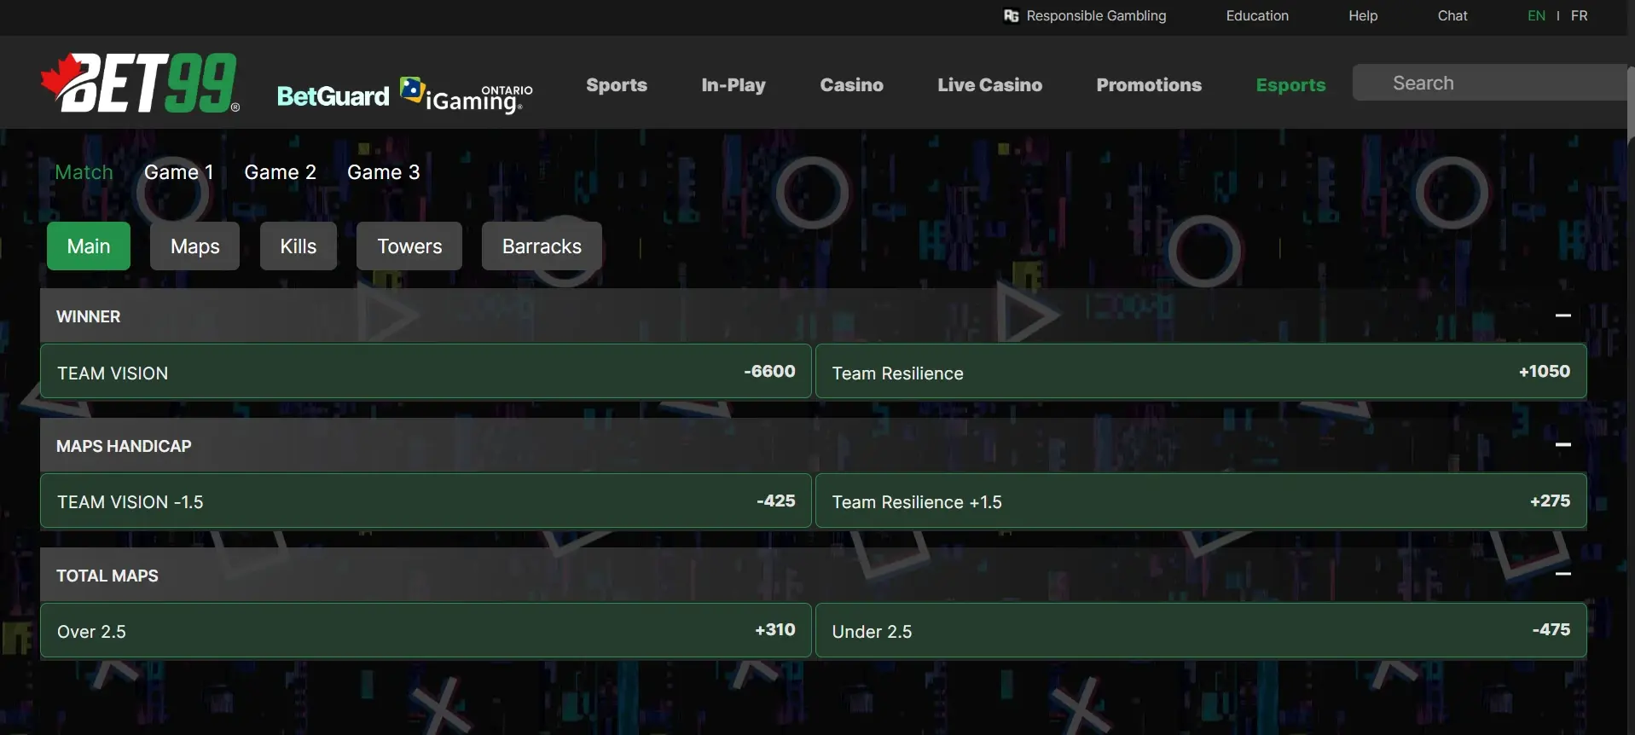
Task: Collapse the MAPS HANDICAP section
Action: [x=1563, y=445]
